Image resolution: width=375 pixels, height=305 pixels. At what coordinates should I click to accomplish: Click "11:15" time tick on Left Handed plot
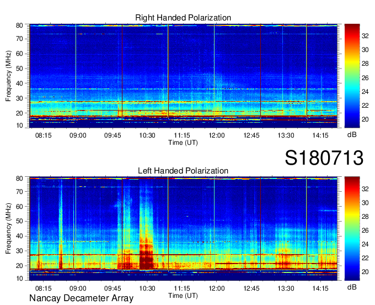[182, 288]
